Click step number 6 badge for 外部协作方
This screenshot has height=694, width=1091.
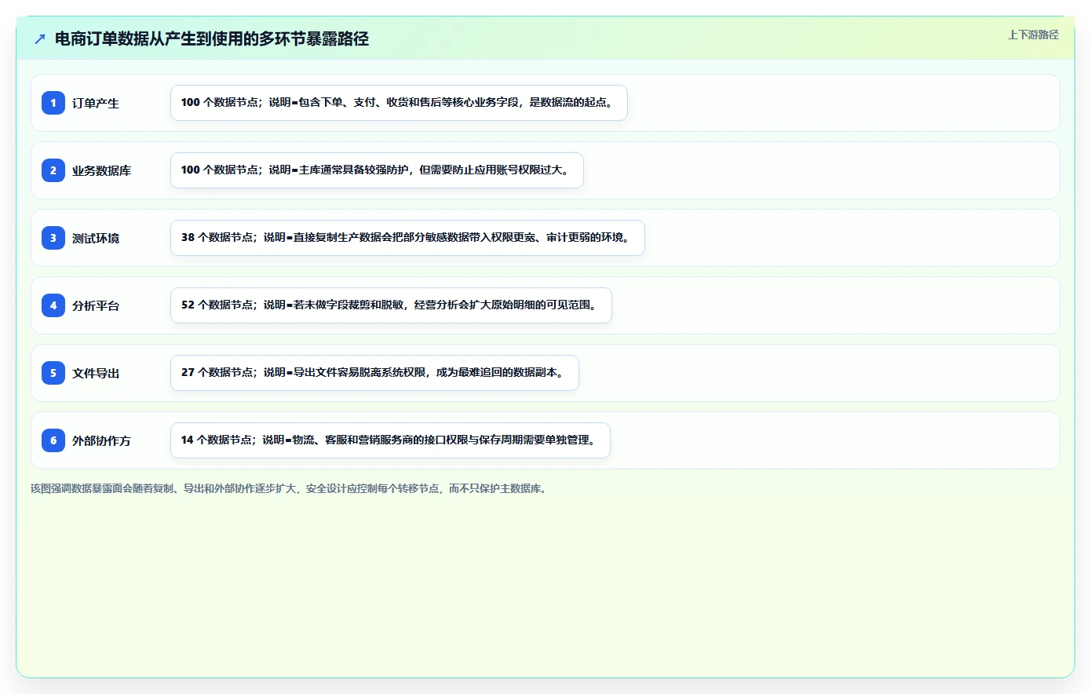(x=53, y=440)
